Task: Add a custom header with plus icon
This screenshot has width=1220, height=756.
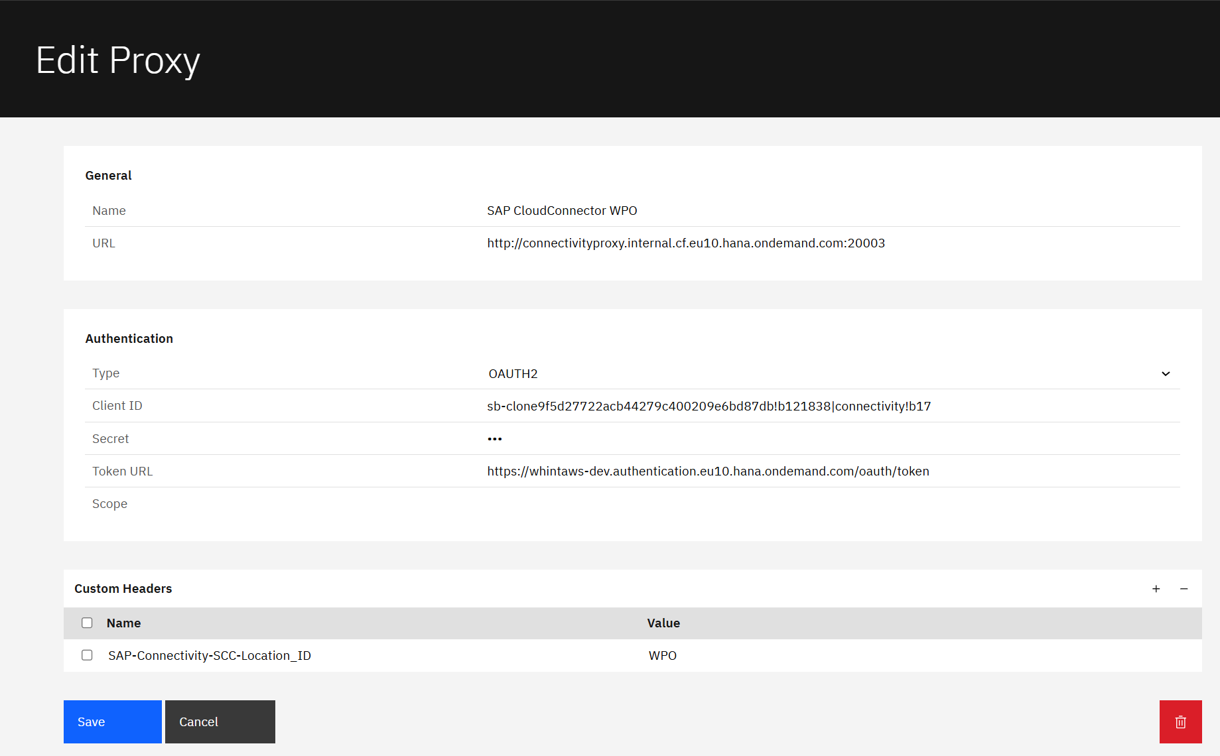Action: click(1156, 589)
